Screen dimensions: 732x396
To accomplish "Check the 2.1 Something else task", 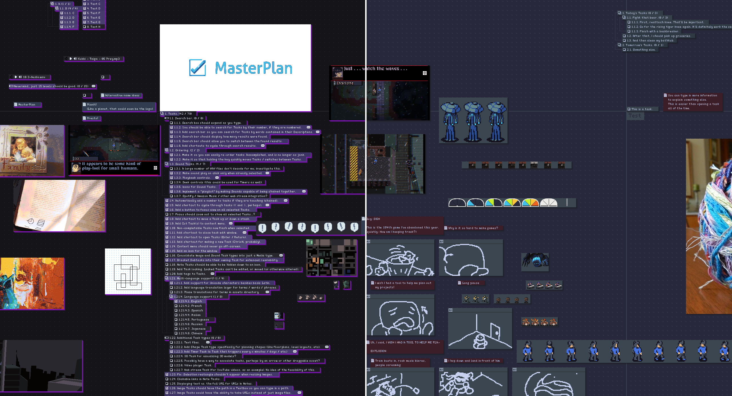I will 624,49.
